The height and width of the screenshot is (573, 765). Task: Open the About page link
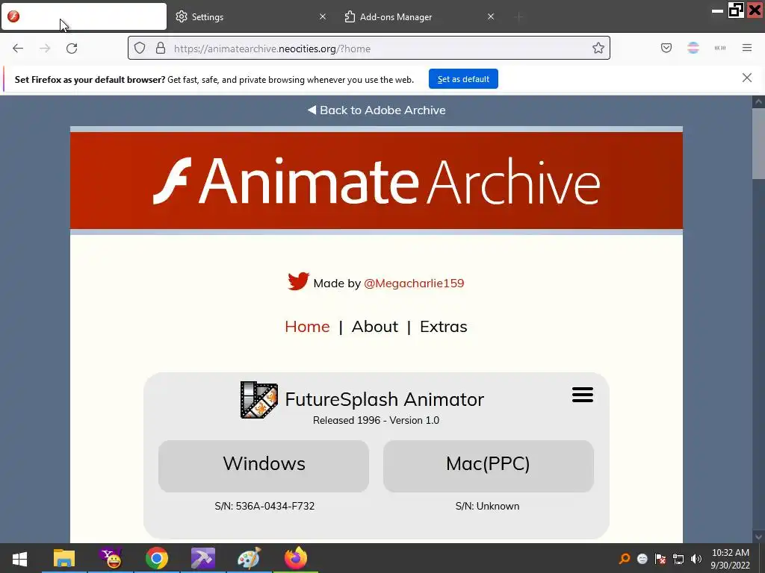pyautogui.click(x=375, y=327)
